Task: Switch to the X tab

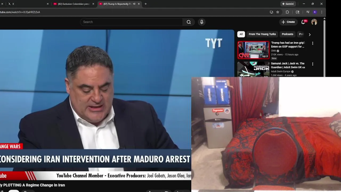Action: tap(28, 4)
